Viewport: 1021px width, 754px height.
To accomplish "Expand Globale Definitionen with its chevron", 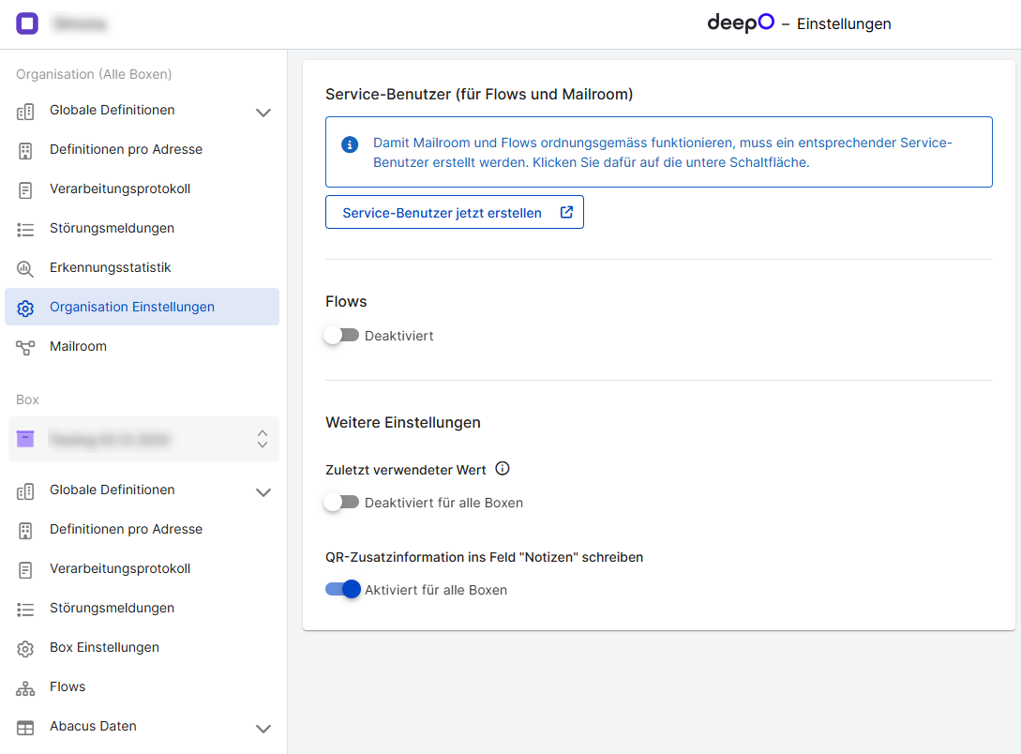I will (x=263, y=112).
